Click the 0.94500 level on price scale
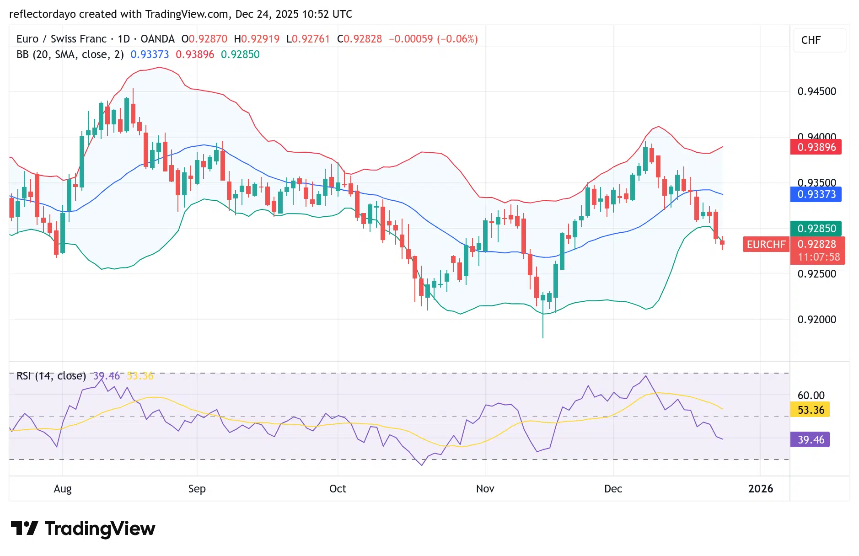The width and height of the screenshot is (859, 556). point(816,91)
